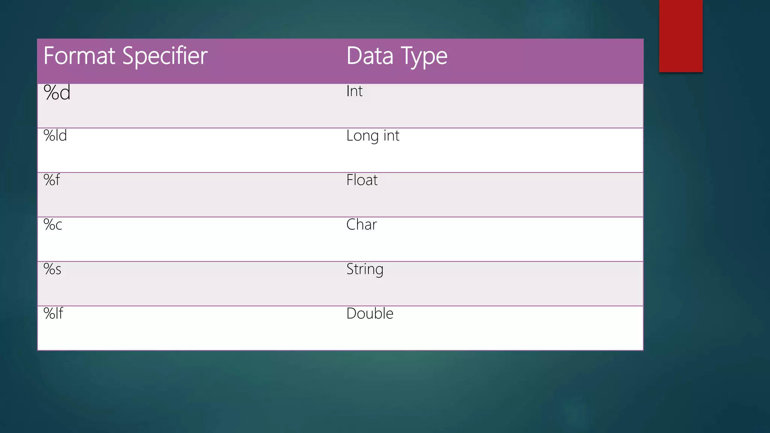The image size is (770, 433).
Task: Click the %ld table cell
Action: (55, 136)
